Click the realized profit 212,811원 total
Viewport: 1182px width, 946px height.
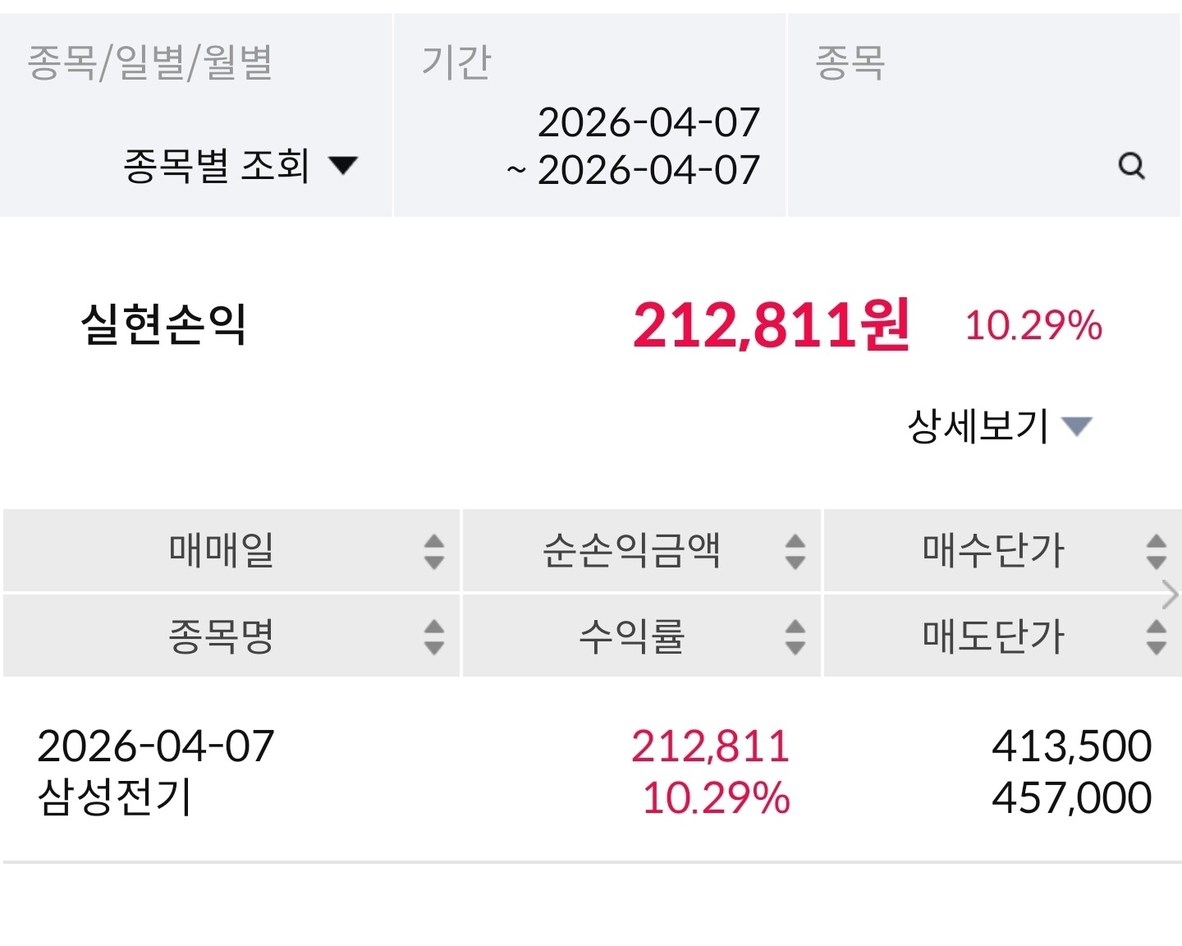770,325
